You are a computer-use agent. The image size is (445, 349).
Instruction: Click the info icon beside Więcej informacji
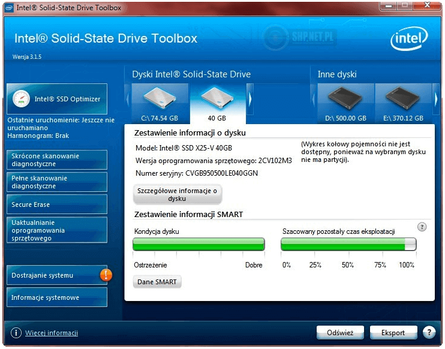click(16, 333)
